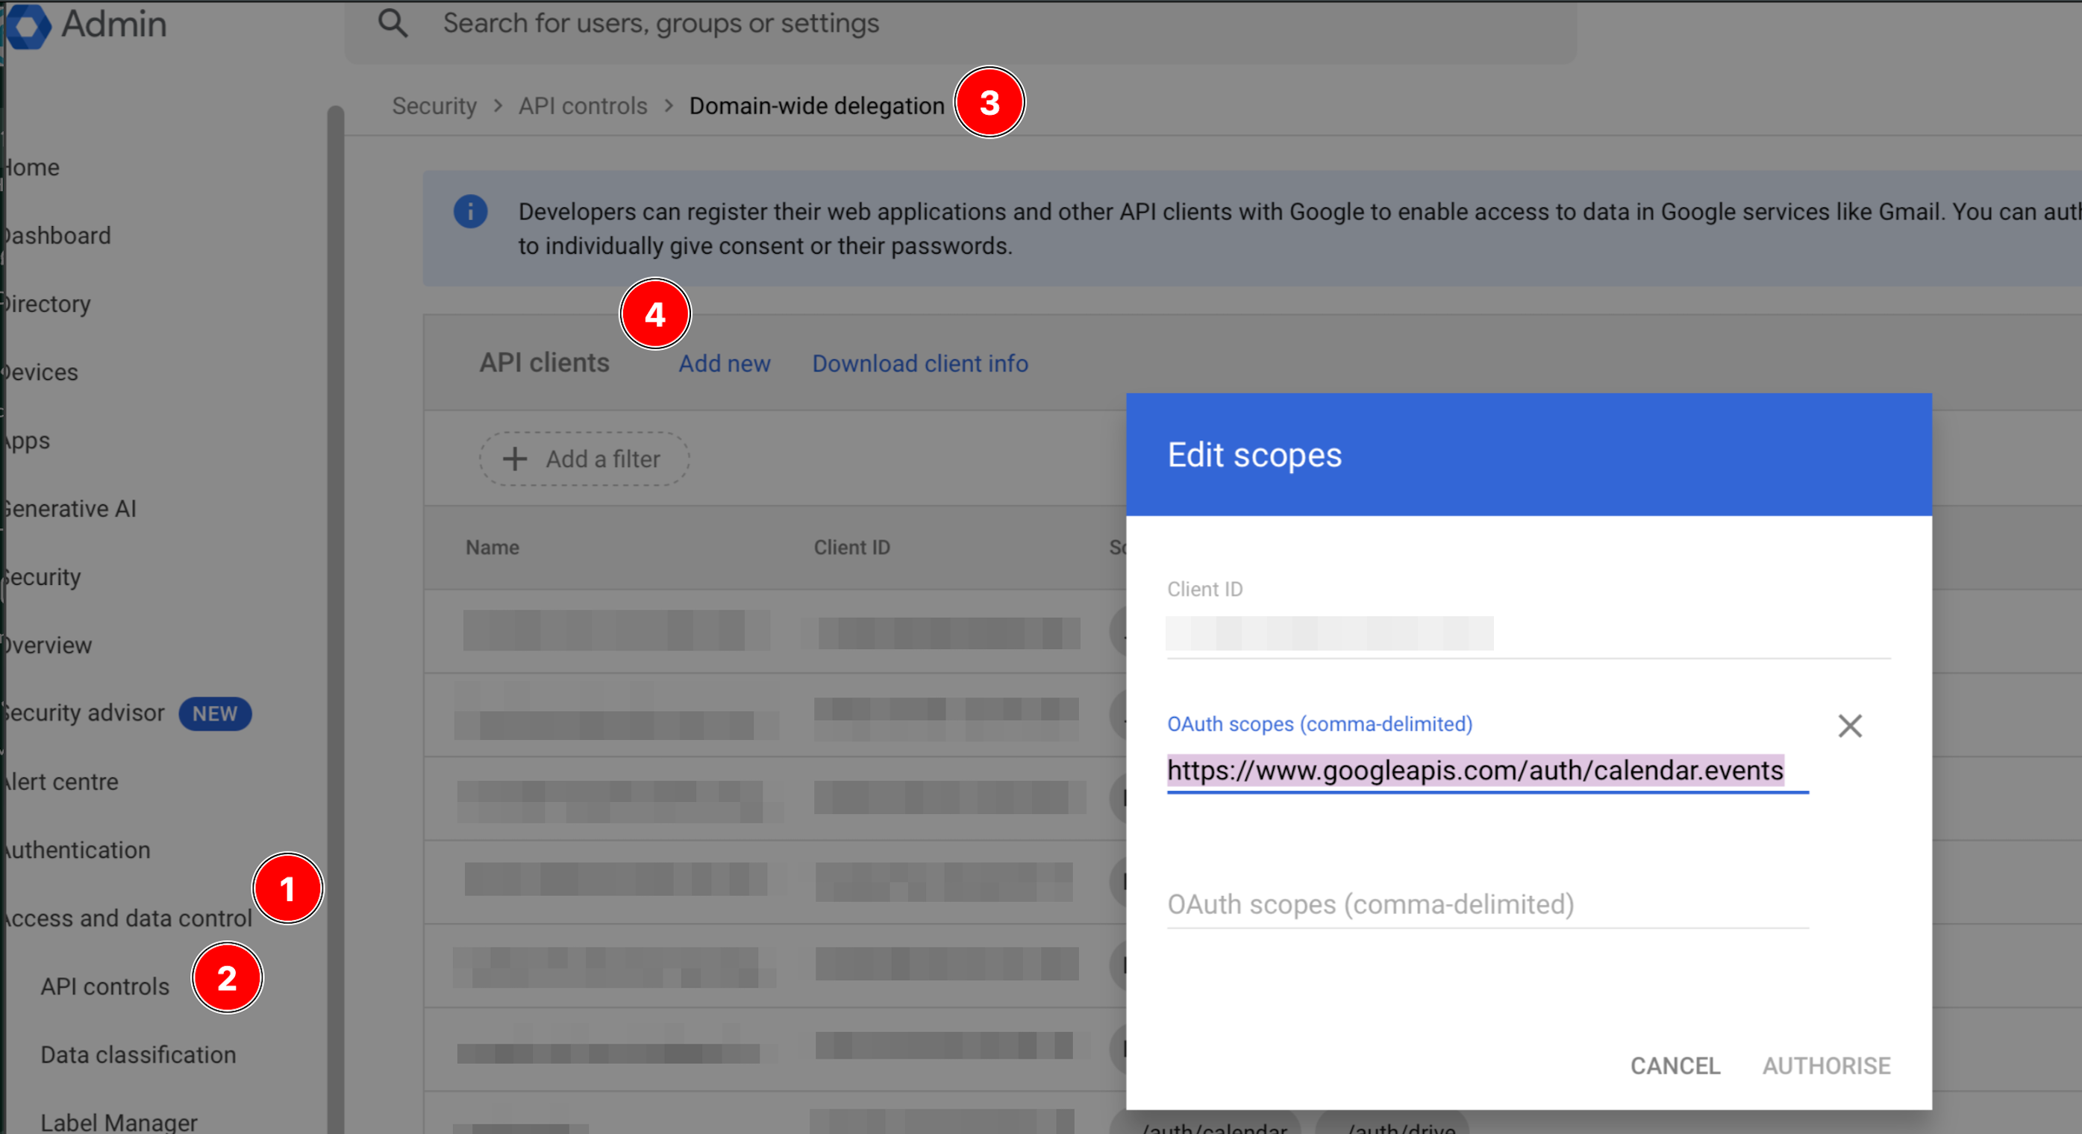The width and height of the screenshot is (2082, 1134).
Task: Click the Client ID column header
Action: click(x=851, y=547)
